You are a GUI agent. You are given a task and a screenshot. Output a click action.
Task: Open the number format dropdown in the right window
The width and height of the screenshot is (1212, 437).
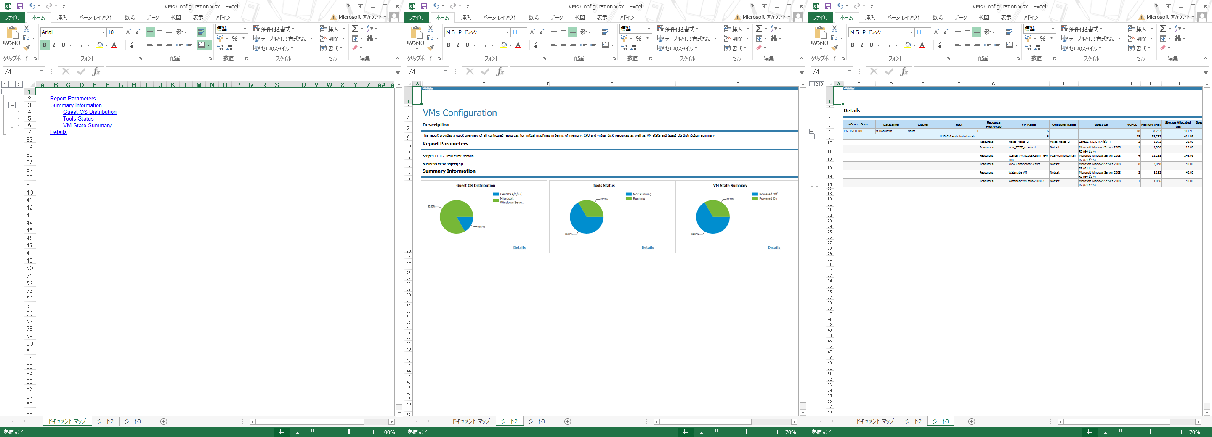coord(1053,29)
